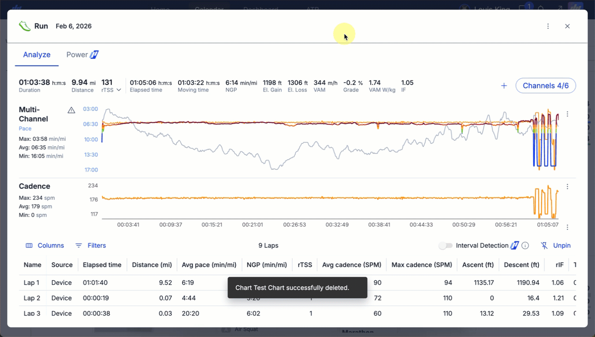Click the Interval Detection info icon
This screenshot has height=337, width=595.
coord(525,245)
